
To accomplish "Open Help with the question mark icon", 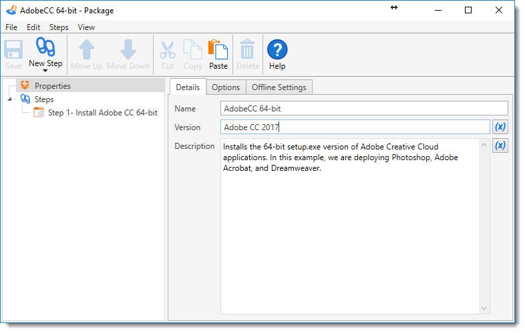I will coord(277,49).
